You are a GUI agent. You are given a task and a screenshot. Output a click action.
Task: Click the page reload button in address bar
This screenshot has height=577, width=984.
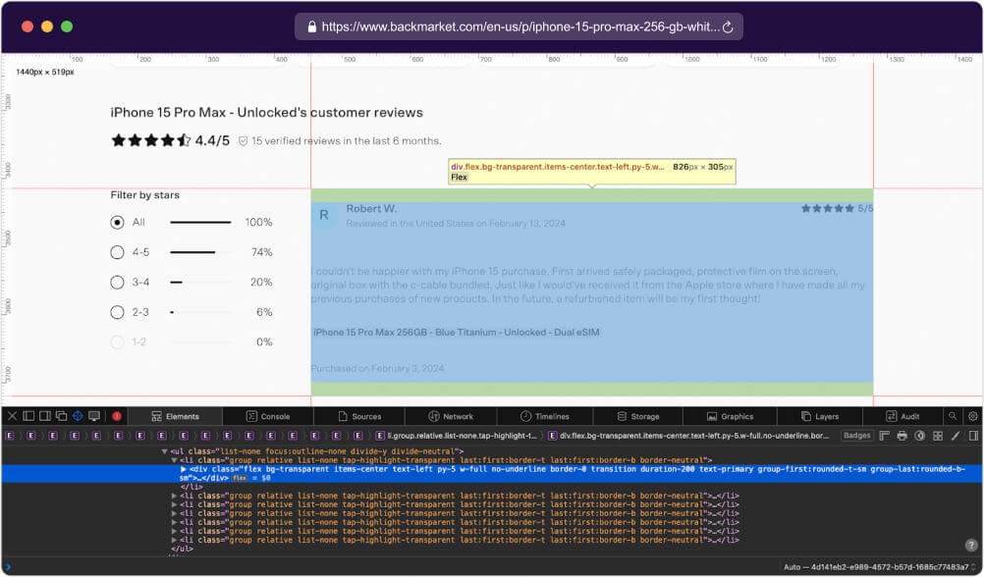pyautogui.click(x=727, y=27)
